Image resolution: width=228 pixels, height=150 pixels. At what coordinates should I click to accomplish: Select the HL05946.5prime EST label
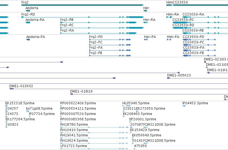click(x=136, y=103)
